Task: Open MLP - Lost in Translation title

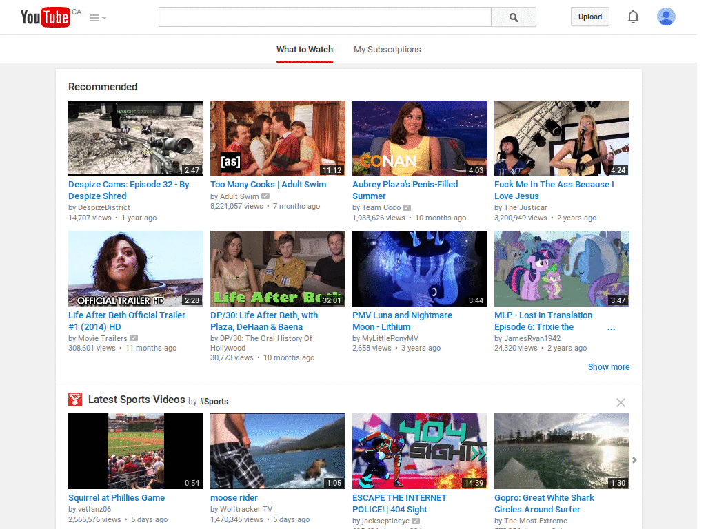Action: point(543,321)
